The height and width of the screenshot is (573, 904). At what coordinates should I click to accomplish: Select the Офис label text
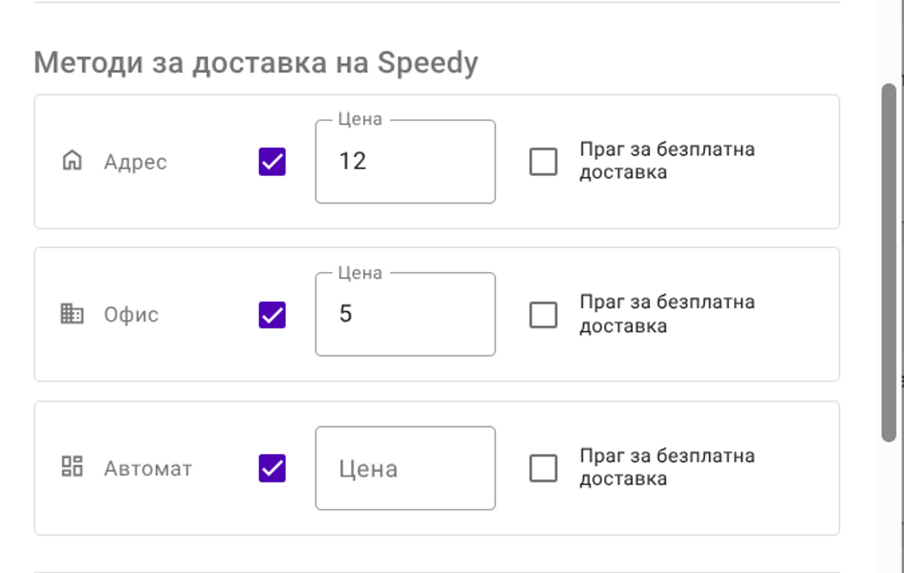[130, 315]
